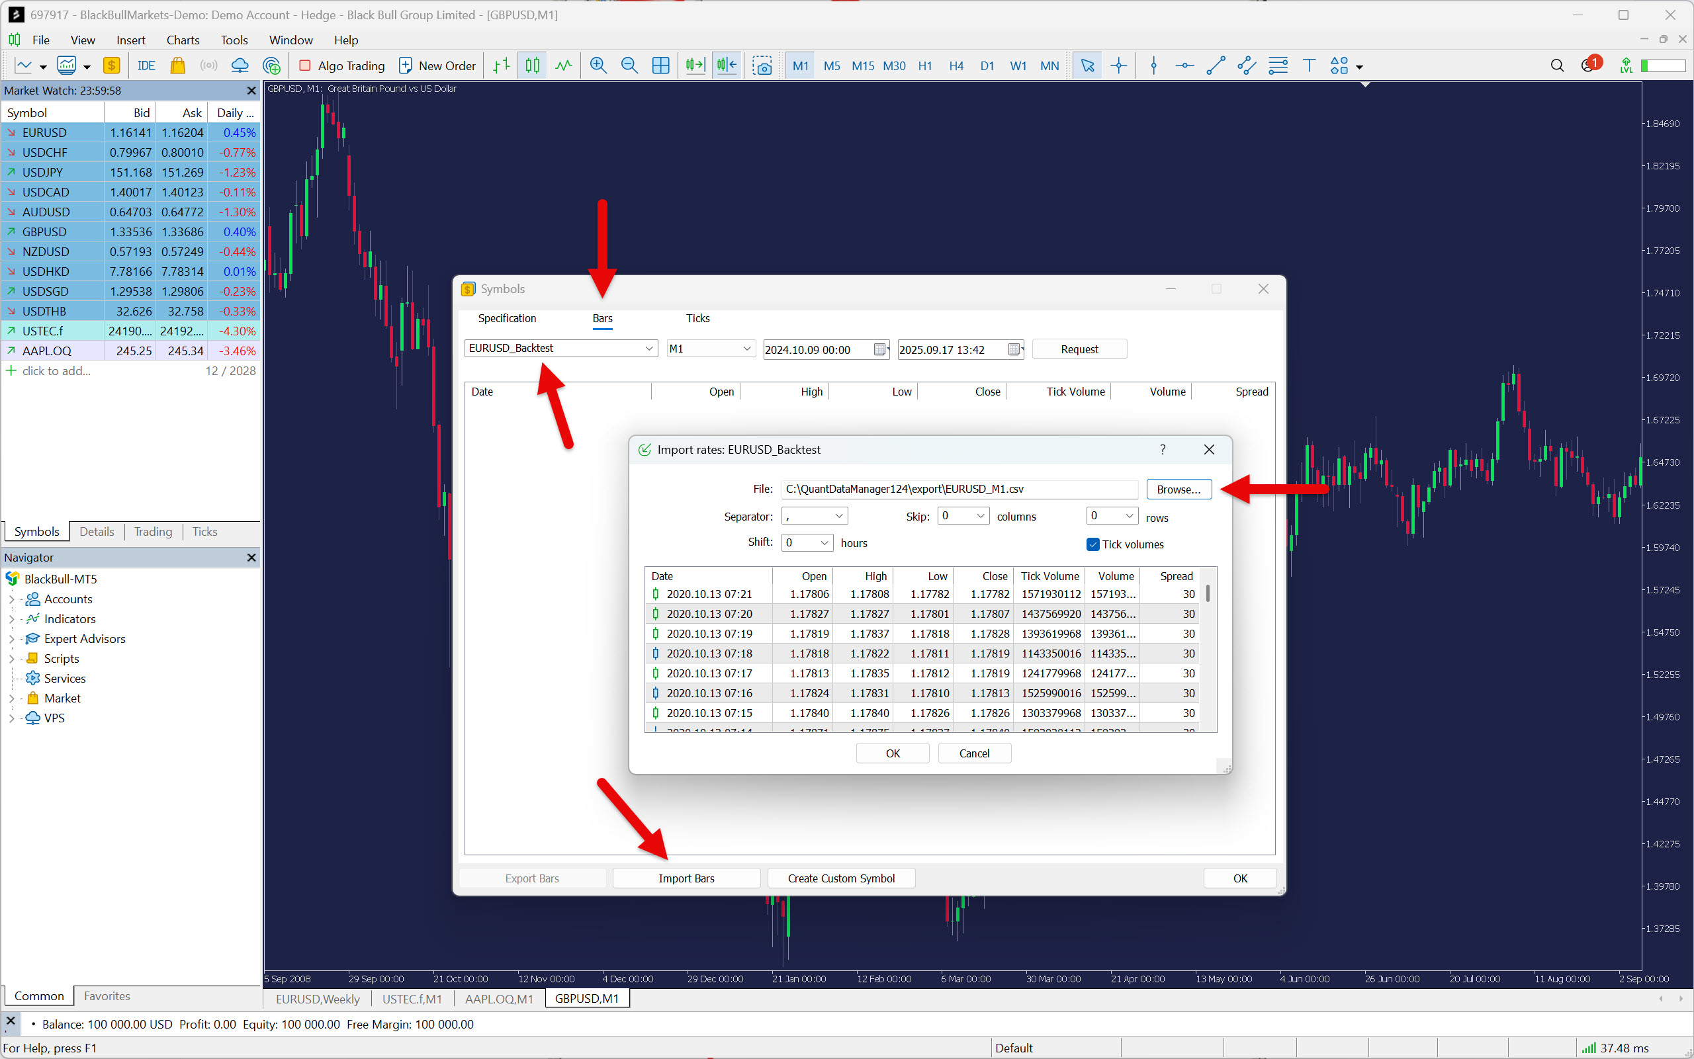
Task: Expand the Expert Advisors tree node
Action: (x=11, y=639)
